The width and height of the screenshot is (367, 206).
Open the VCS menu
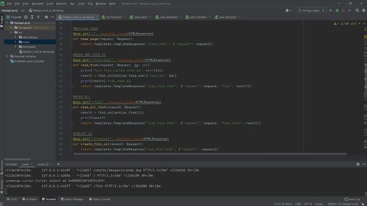(x=90, y=4)
